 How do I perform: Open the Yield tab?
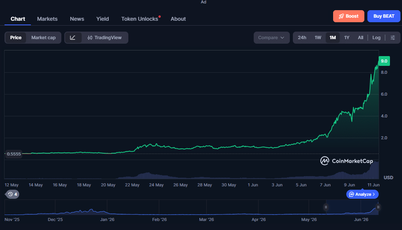coord(102,19)
